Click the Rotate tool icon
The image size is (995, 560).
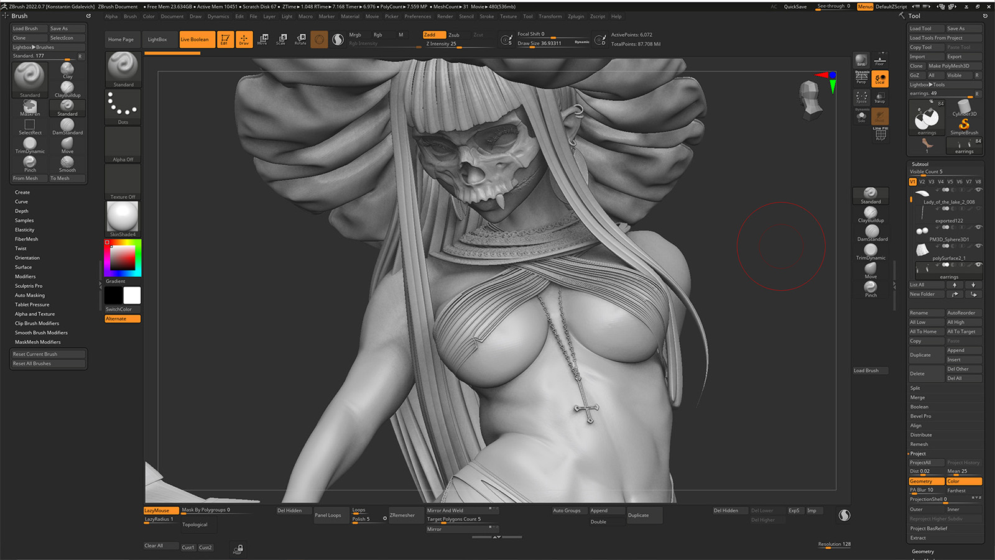tap(300, 39)
